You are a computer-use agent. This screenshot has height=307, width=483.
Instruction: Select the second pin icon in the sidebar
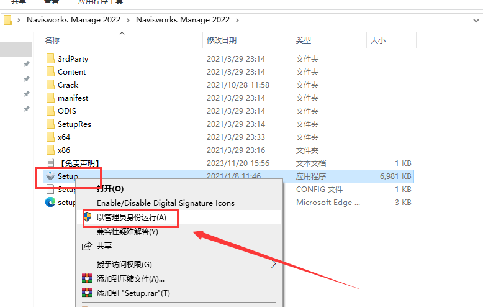[27, 79]
